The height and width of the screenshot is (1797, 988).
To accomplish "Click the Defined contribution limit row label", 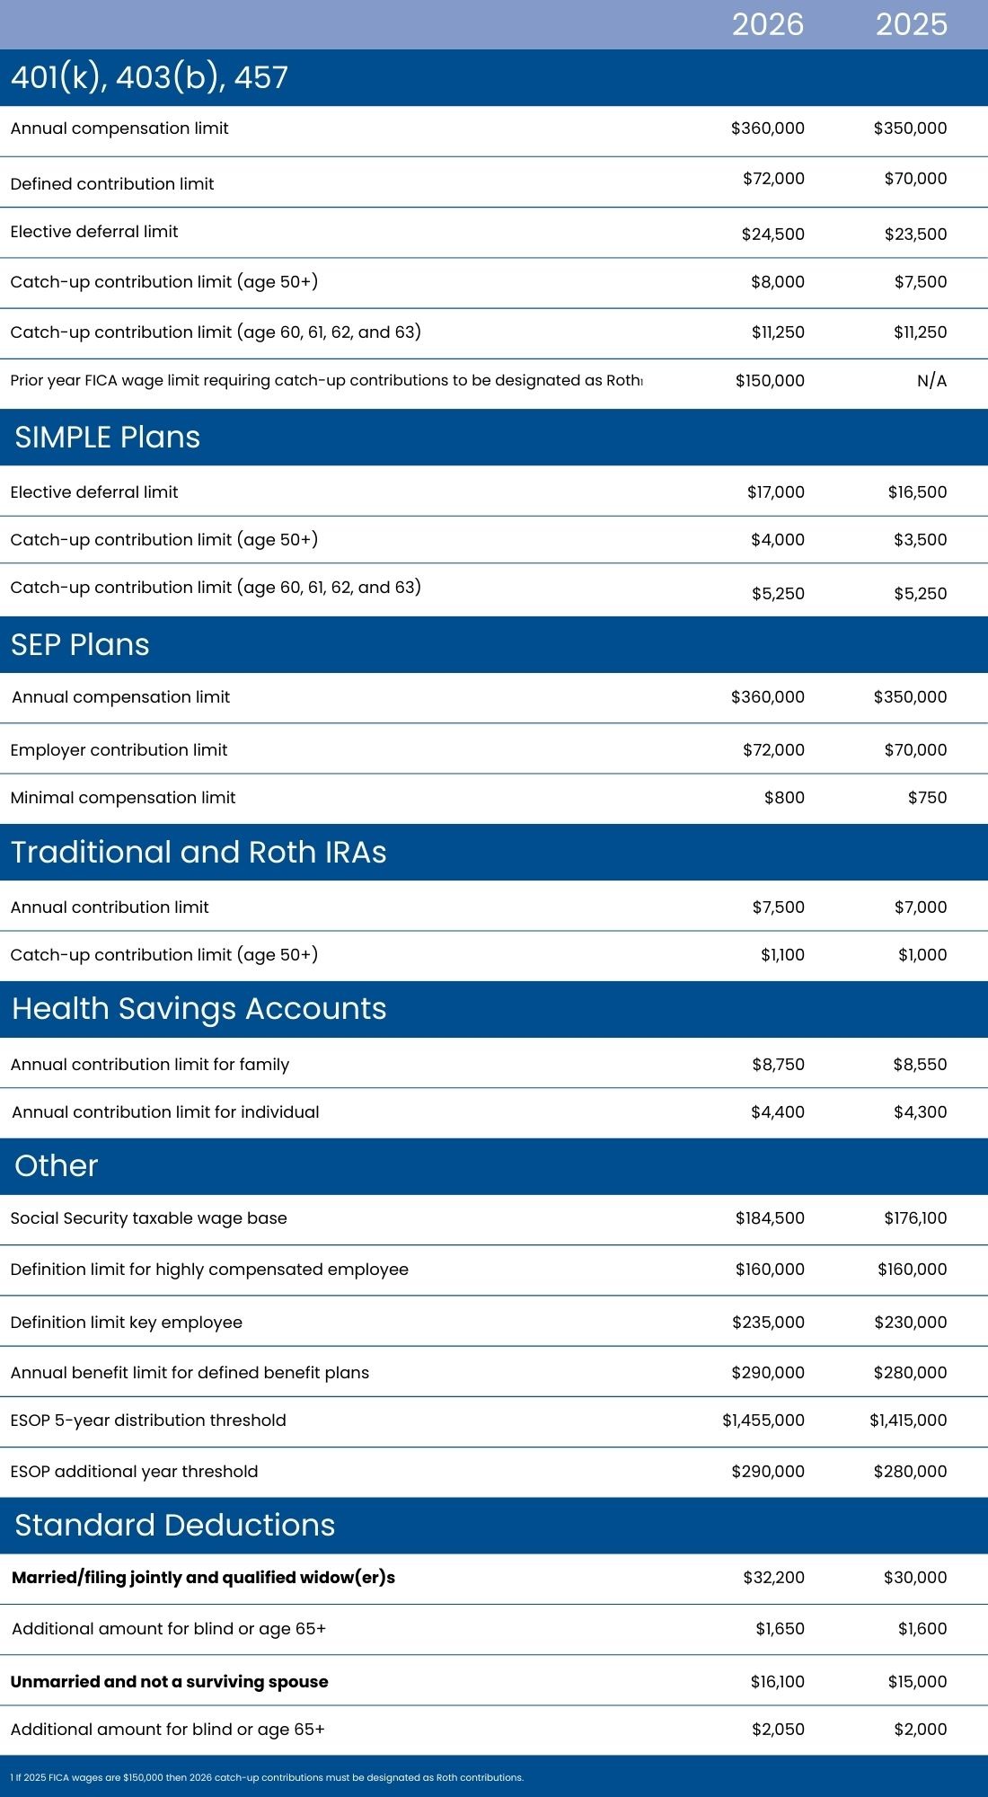I will click(x=112, y=184).
